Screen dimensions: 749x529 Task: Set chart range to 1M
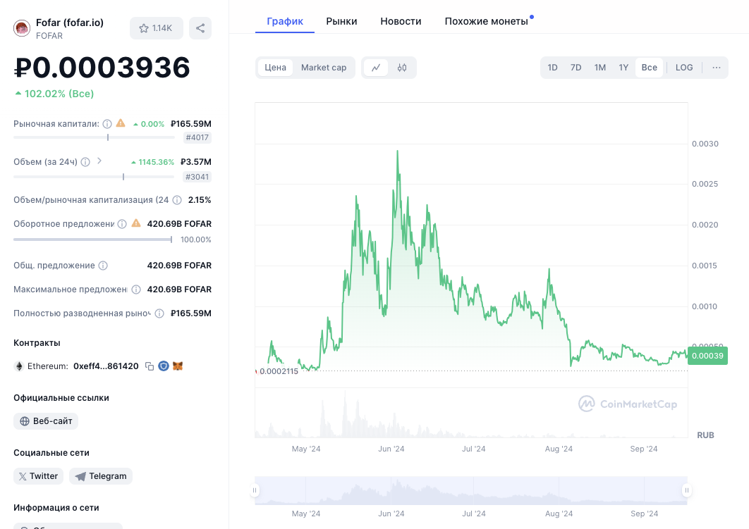click(600, 68)
